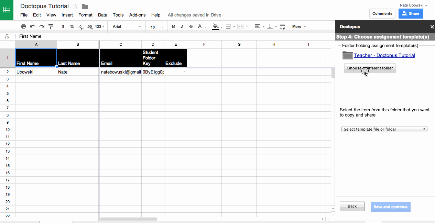Image resolution: width=435 pixels, height=223 pixels.
Task: Open Teacher - Doctopus Tutorial folder link
Action: [x=384, y=55]
